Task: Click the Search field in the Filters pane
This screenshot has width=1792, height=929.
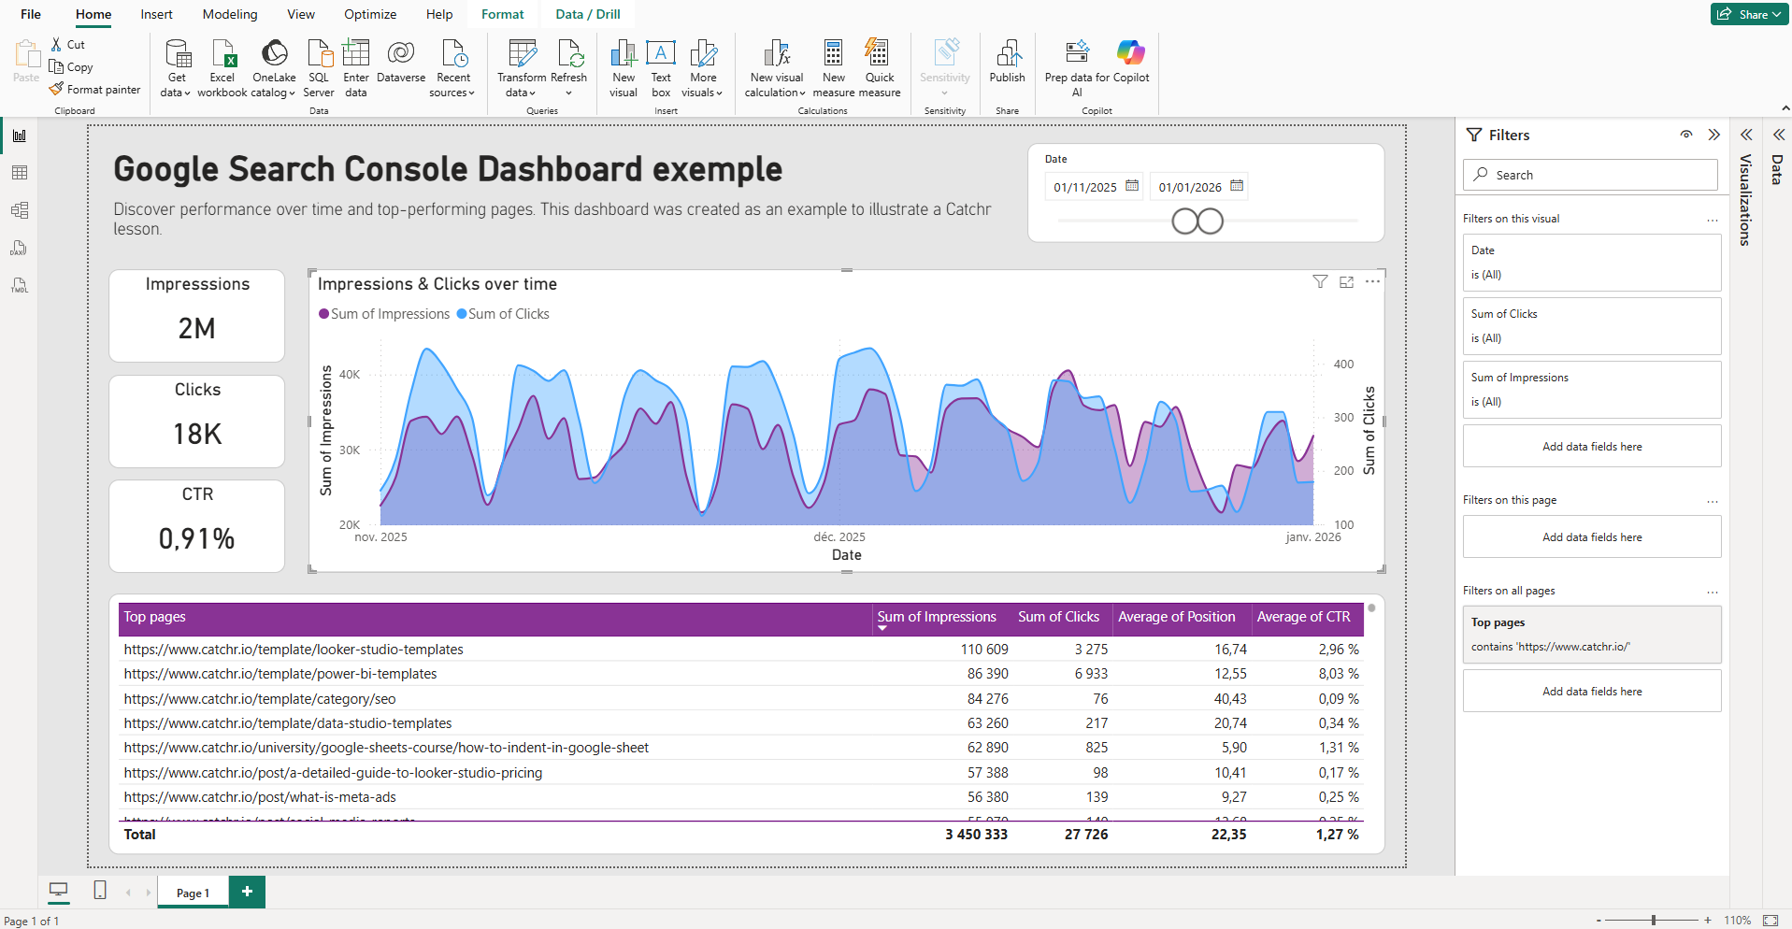Action: [x=1589, y=174]
